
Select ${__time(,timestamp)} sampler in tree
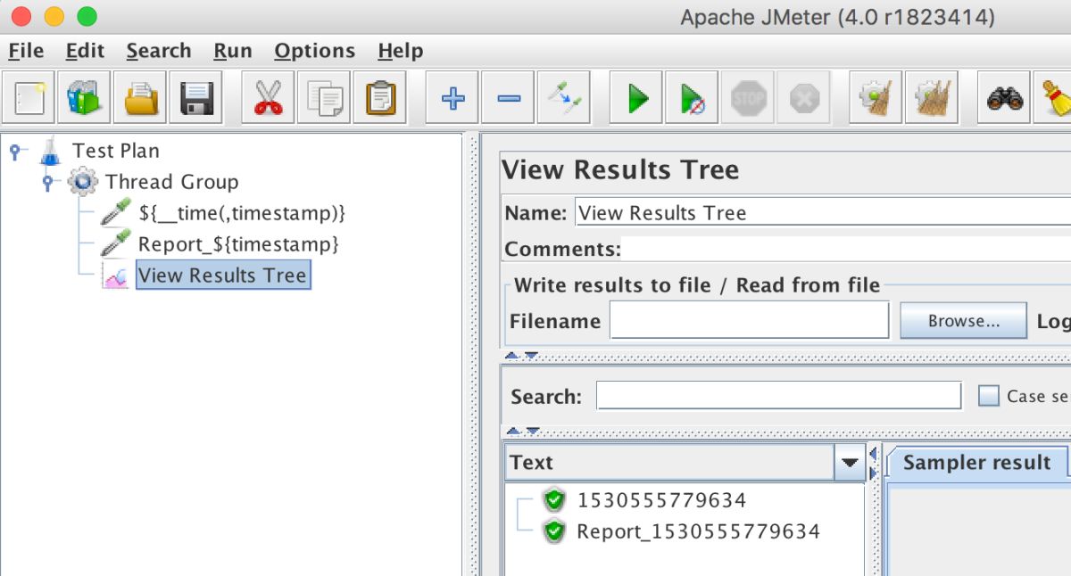pos(242,214)
